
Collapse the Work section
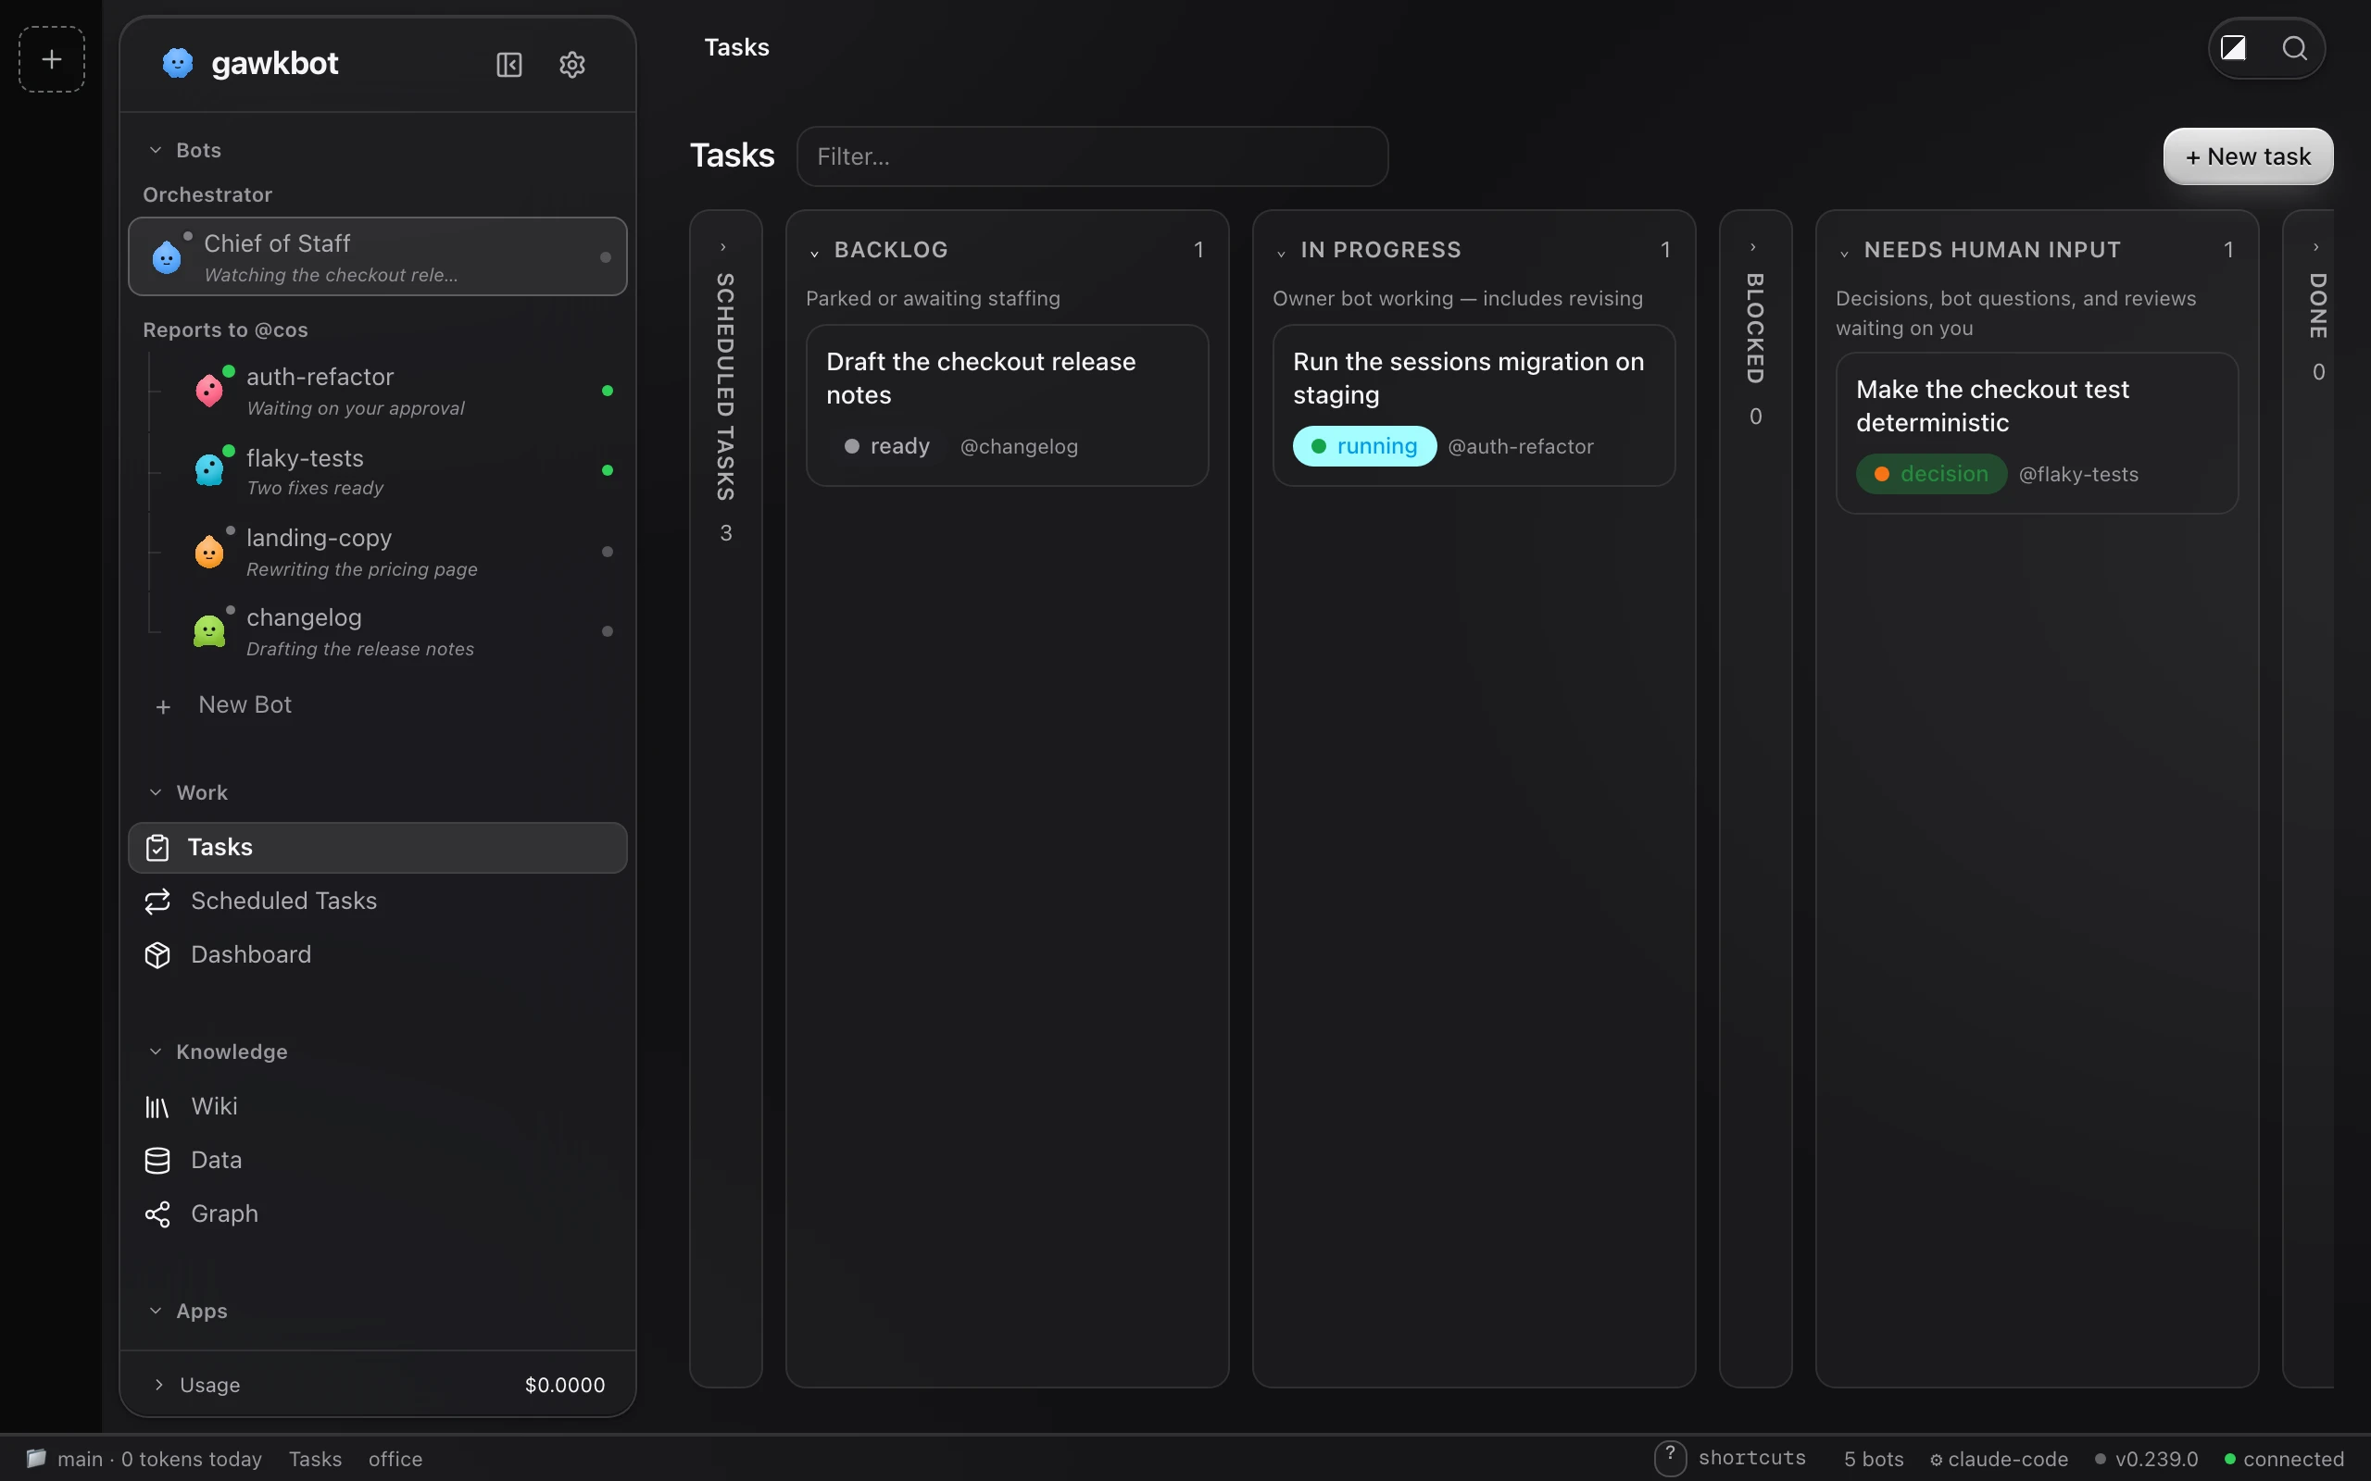click(155, 792)
